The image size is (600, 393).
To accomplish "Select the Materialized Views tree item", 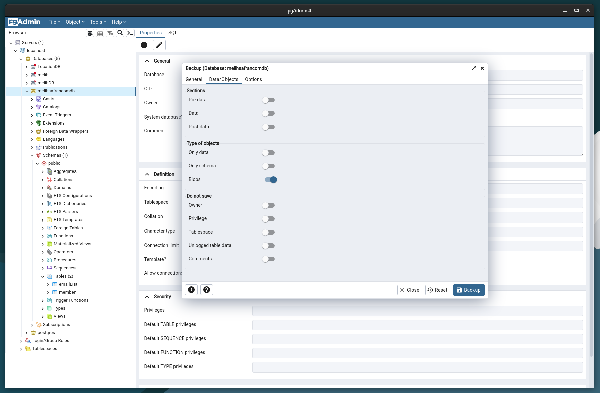I will coord(72,244).
